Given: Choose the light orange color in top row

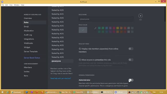Looking at the screenshot, I should point(121,28).
